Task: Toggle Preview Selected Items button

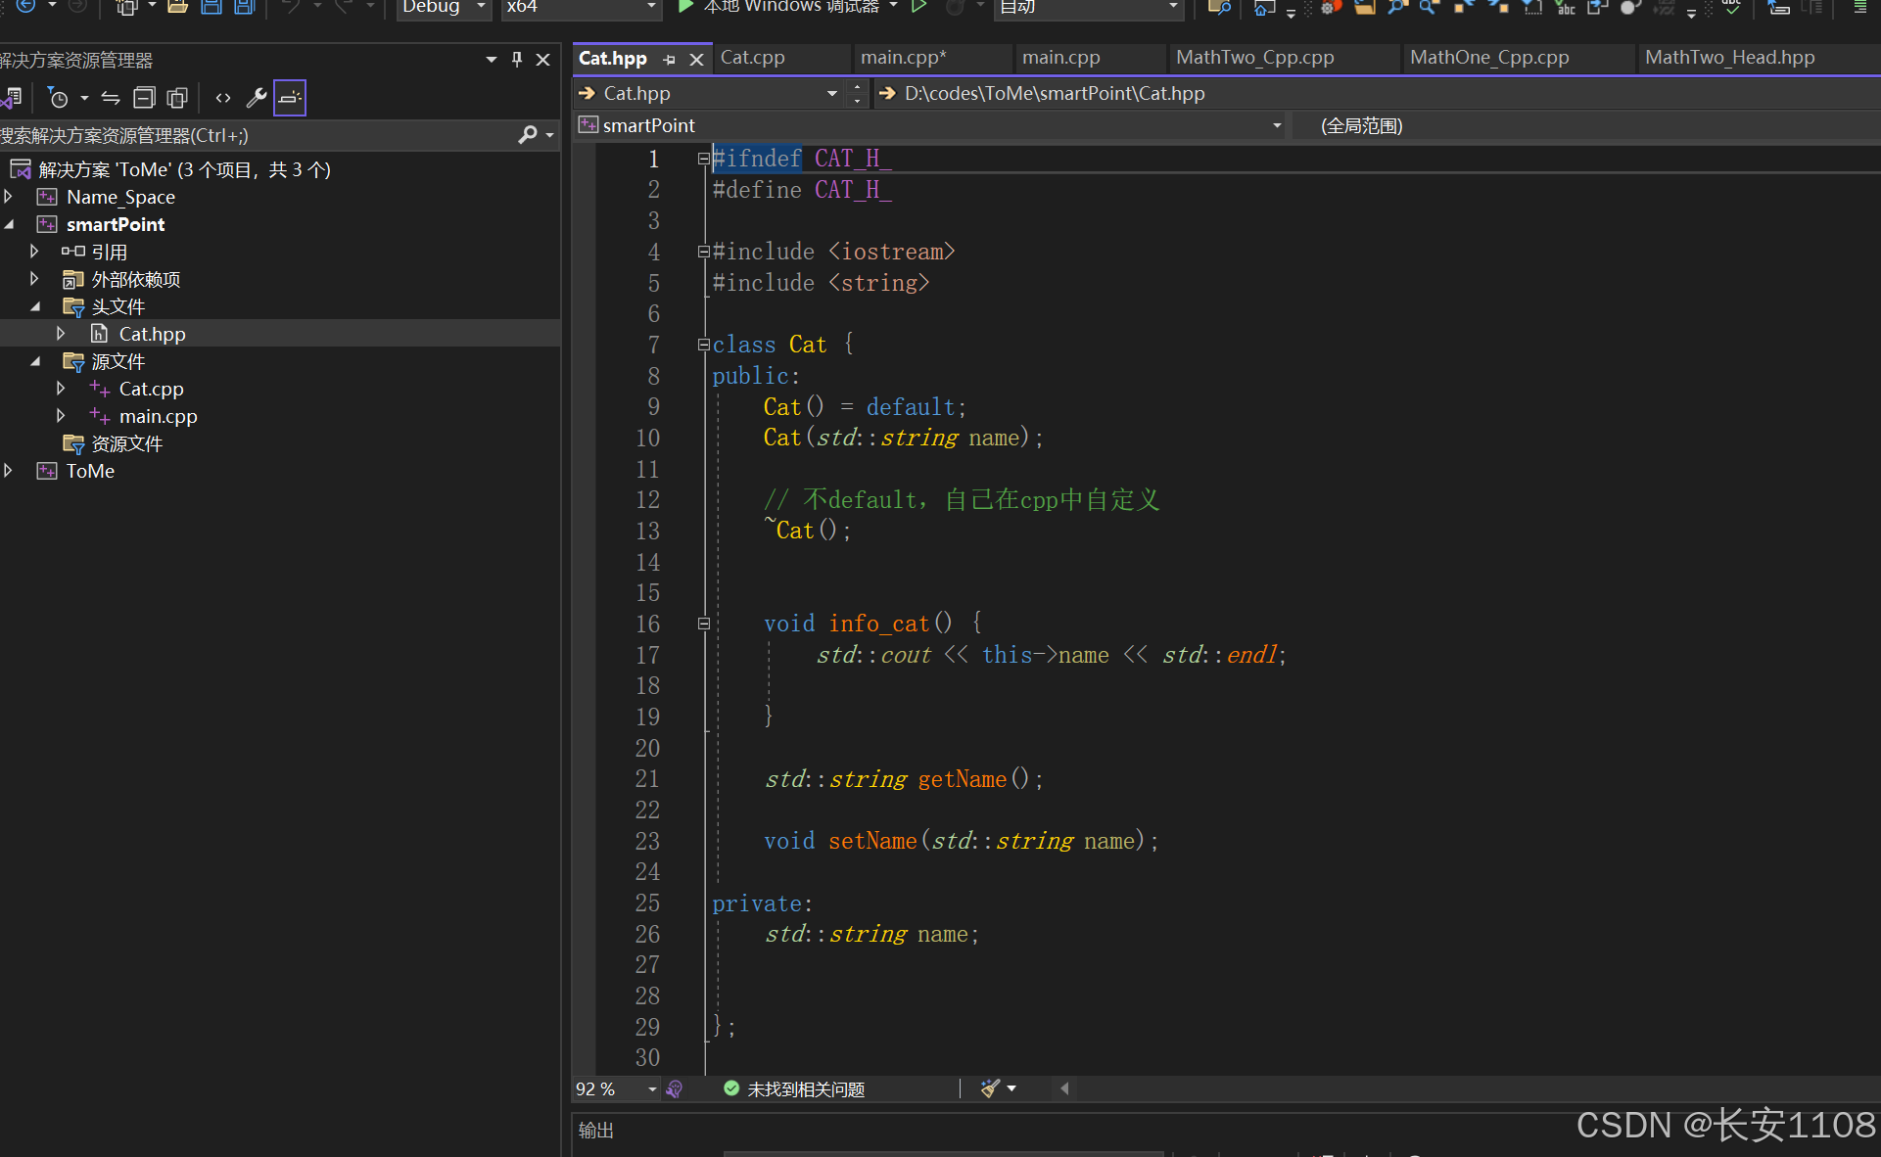Action: pyautogui.click(x=290, y=98)
